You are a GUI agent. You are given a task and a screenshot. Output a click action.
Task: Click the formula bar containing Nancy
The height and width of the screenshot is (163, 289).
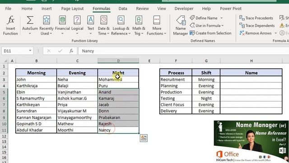click(183, 51)
